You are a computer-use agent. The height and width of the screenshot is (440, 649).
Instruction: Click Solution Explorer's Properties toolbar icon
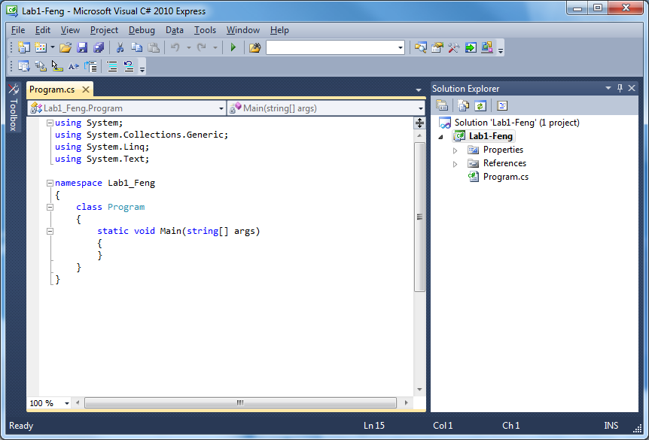pos(442,106)
